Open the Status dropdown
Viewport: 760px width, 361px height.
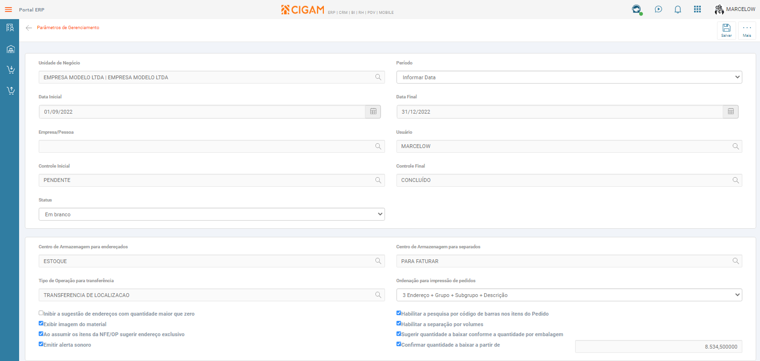pyautogui.click(x=212, y=214)
